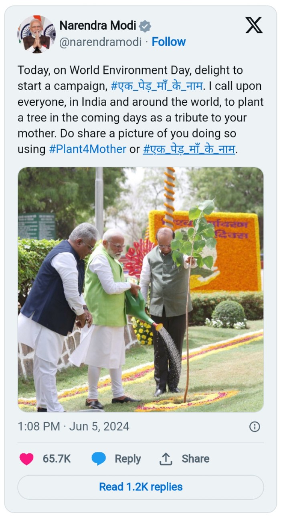Click the verified badge next to Narendra Modi

point(145,26)
